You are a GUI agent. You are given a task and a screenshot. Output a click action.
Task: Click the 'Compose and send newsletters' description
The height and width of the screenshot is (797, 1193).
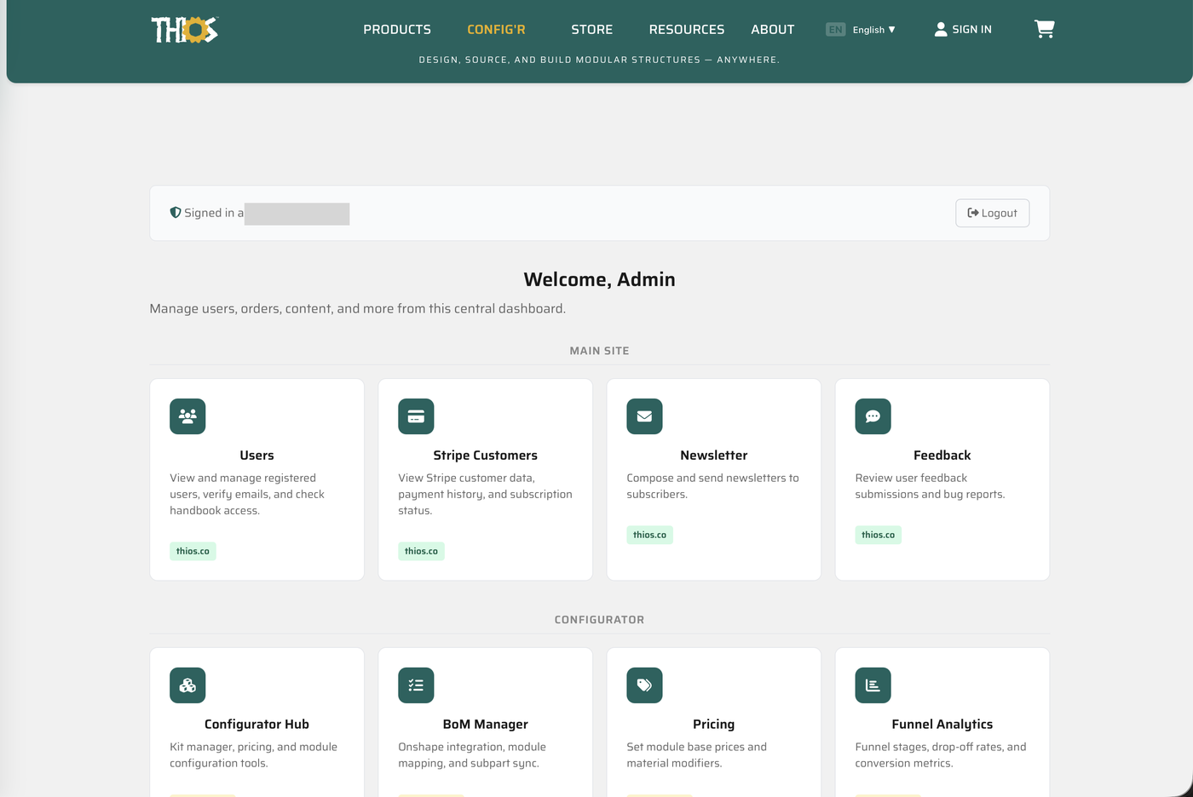click(712, 486)
